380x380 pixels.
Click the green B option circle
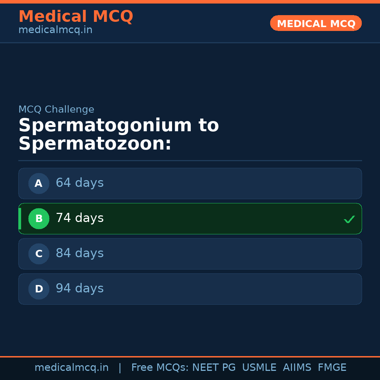click(x=39, y=218)
